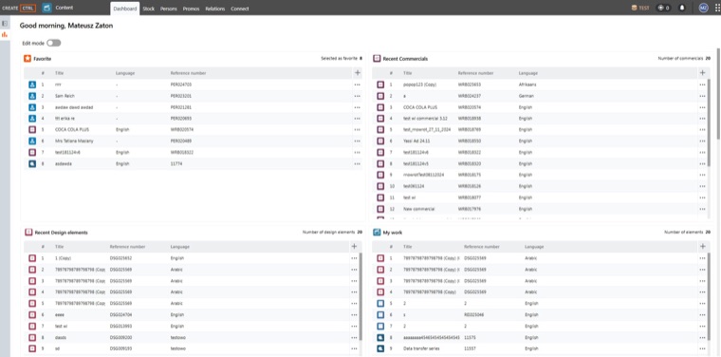
Task: Select reference PER024703 in Favorite
Action: pos(180,85)
